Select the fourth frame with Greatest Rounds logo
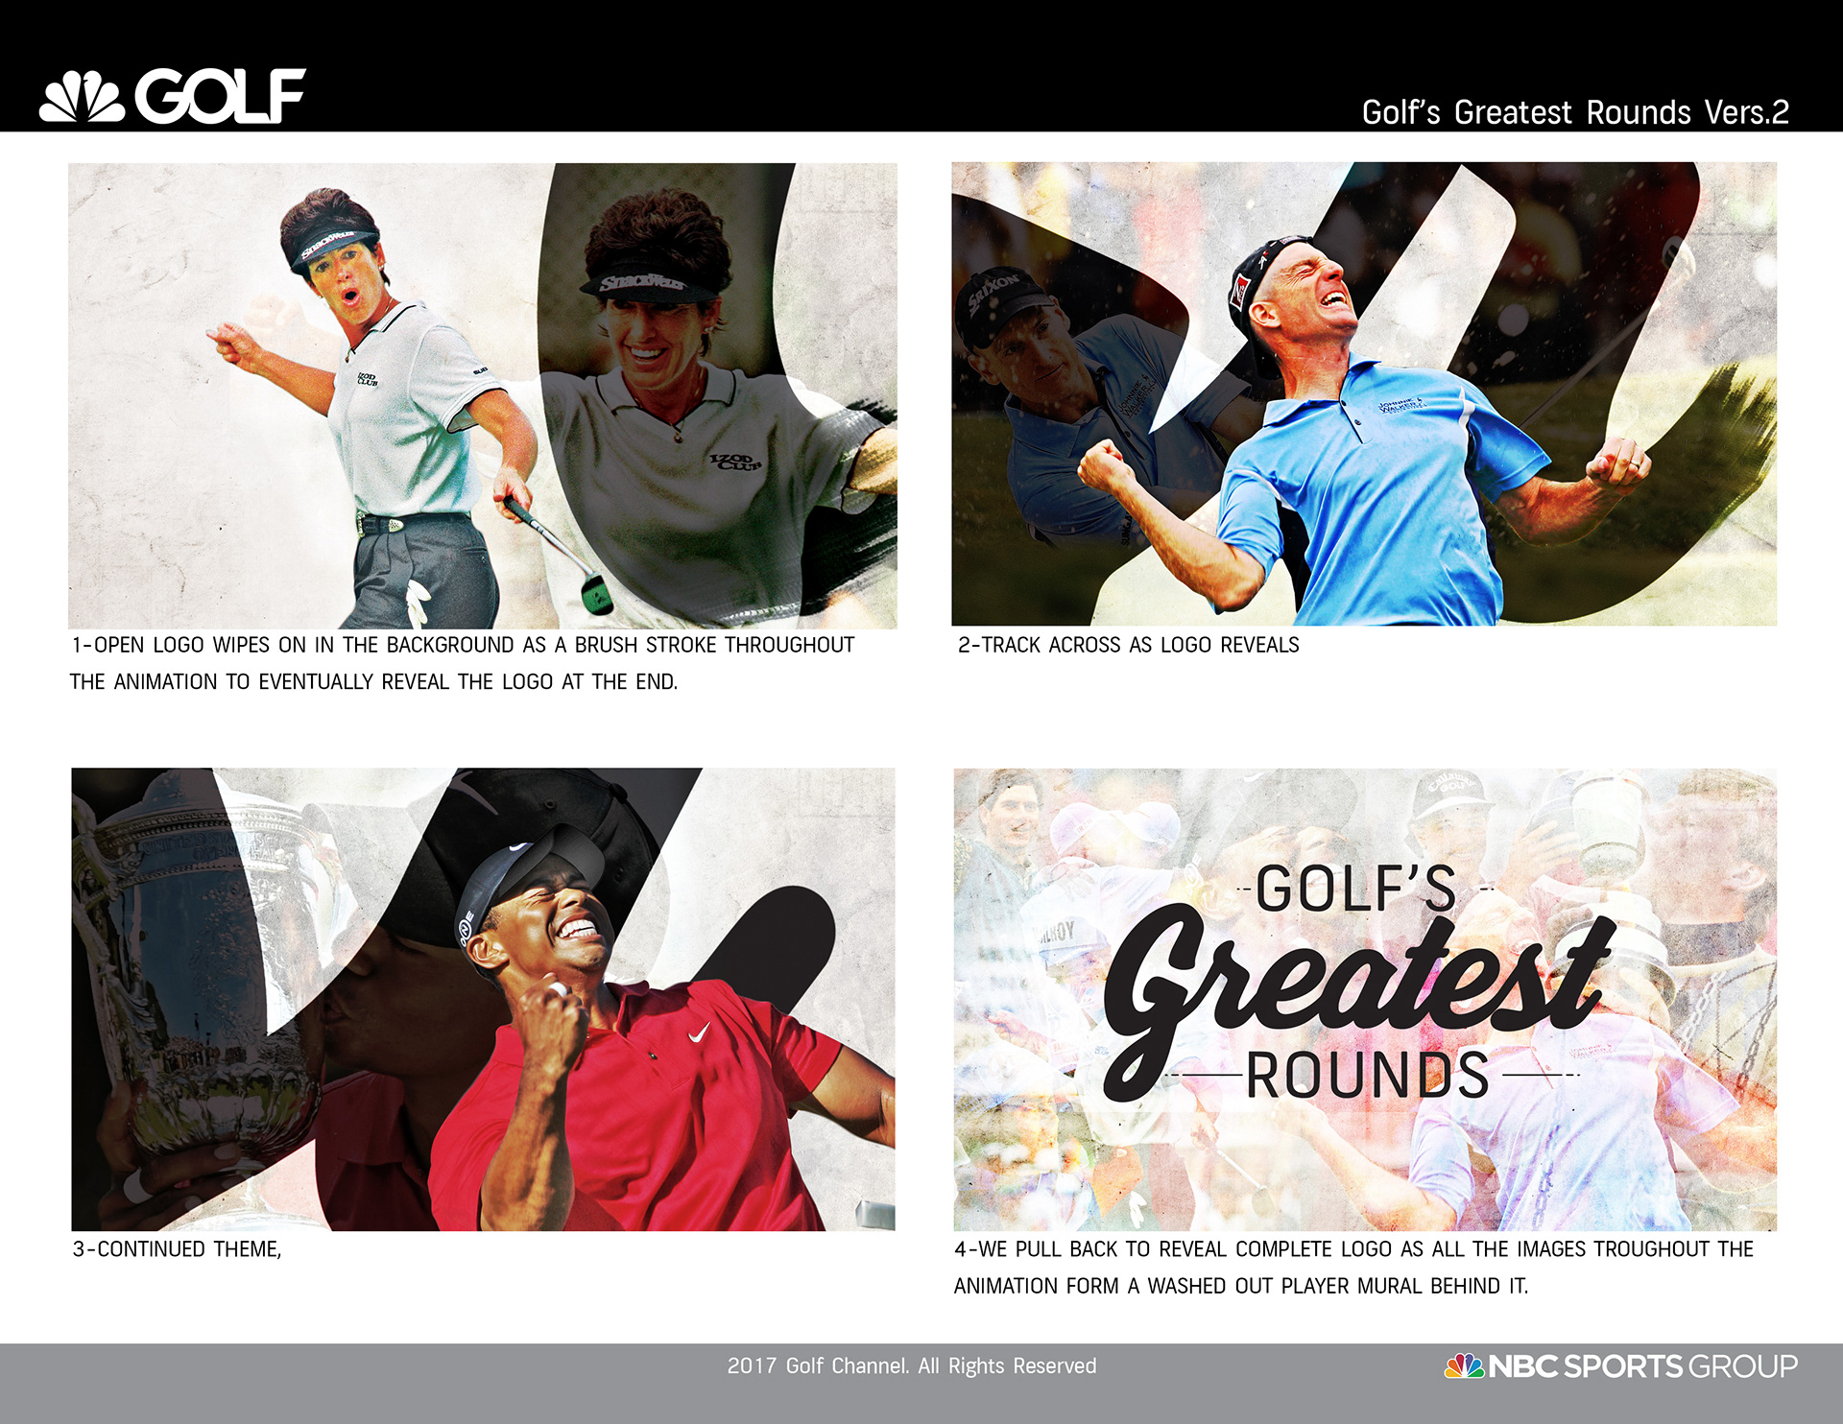1843x1424 pixels. pos(1365,999)
